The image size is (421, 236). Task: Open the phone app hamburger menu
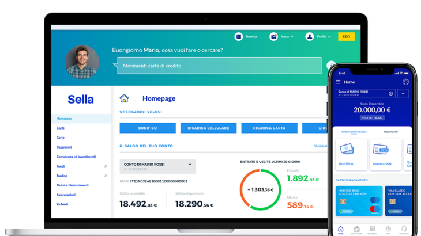click(x=338, y=82)
